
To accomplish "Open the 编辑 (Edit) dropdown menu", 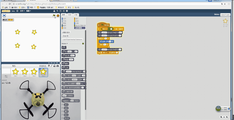I will [x=28, y=11].
